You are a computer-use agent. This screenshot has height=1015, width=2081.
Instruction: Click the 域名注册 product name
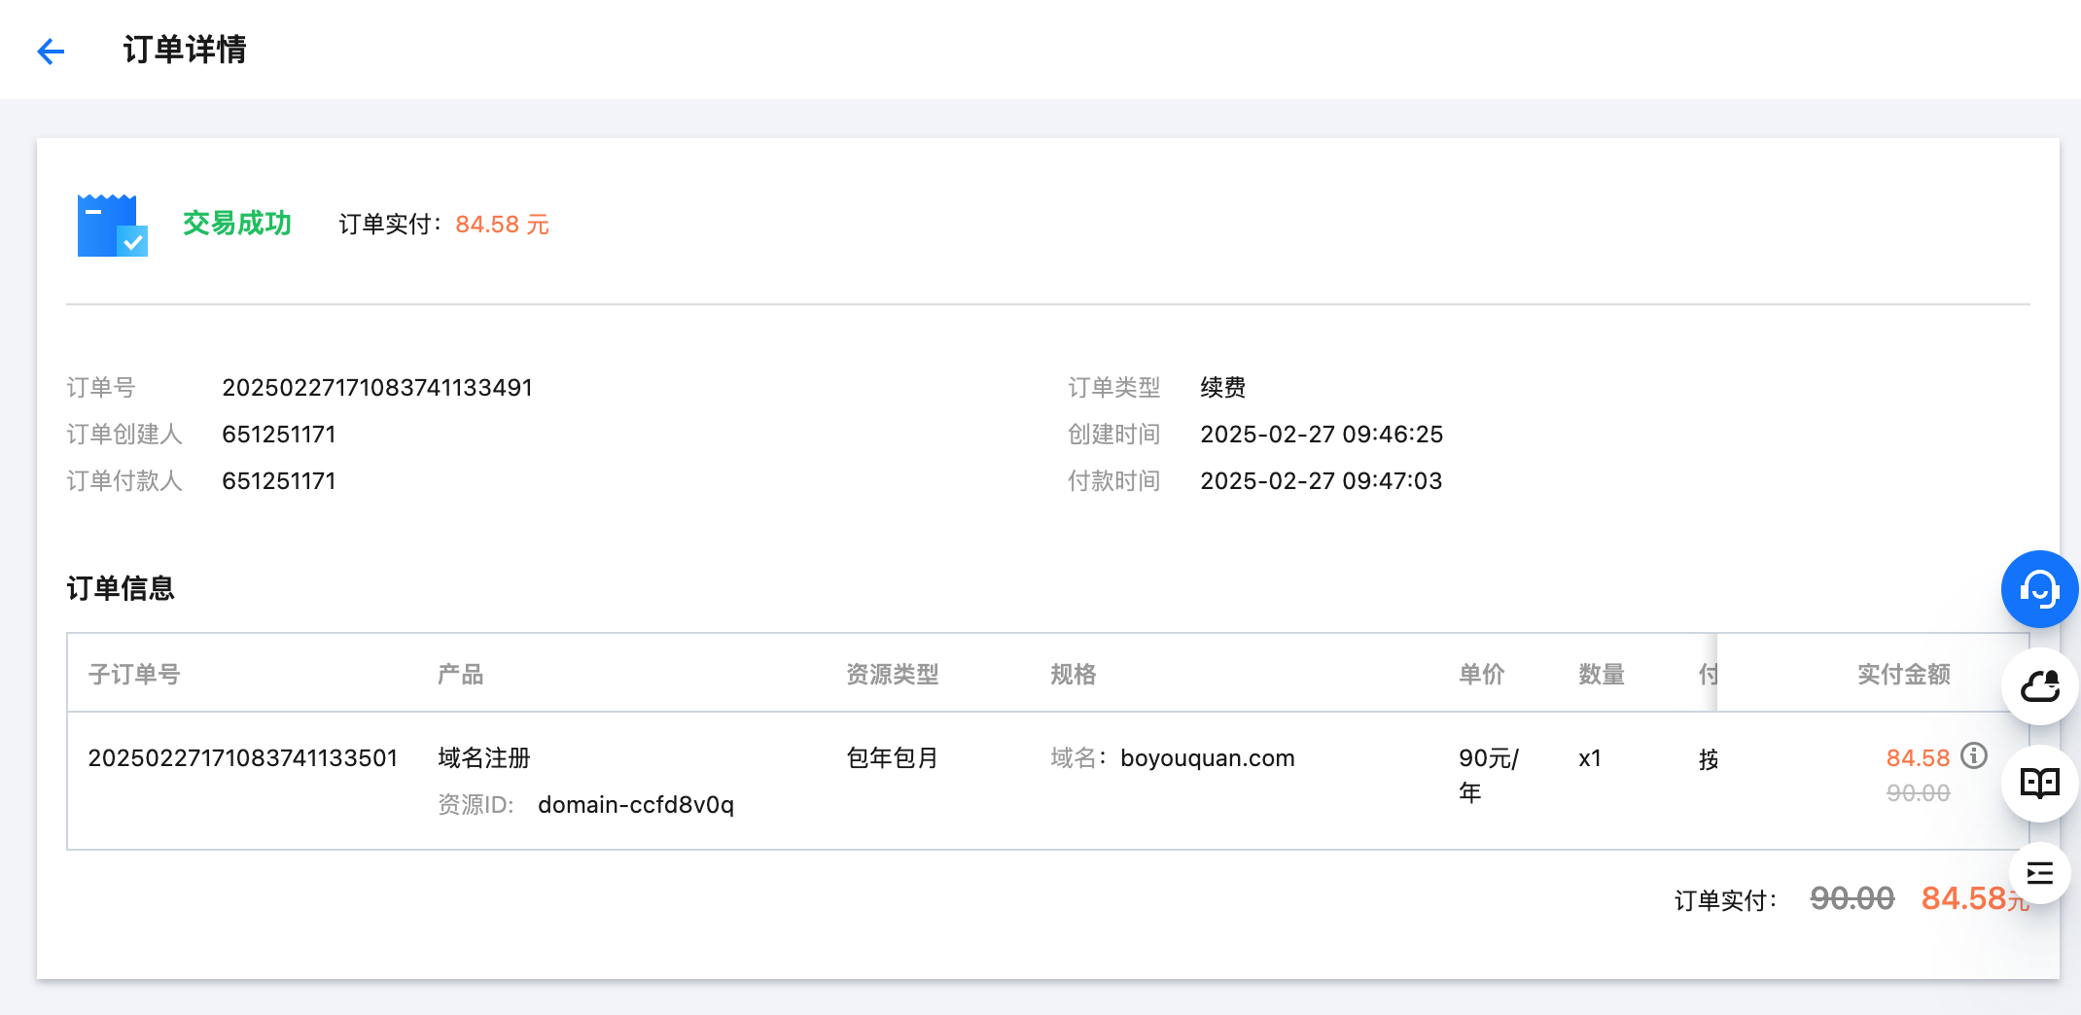tap(484, 758)
